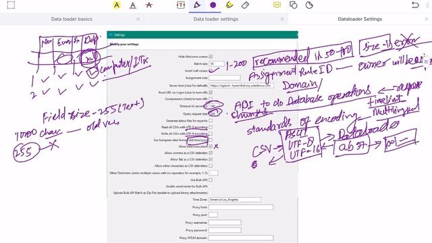Screen dimensions: 432x243
Task: Close the Data loader basics tab
Action: click(x=138, y=19)
